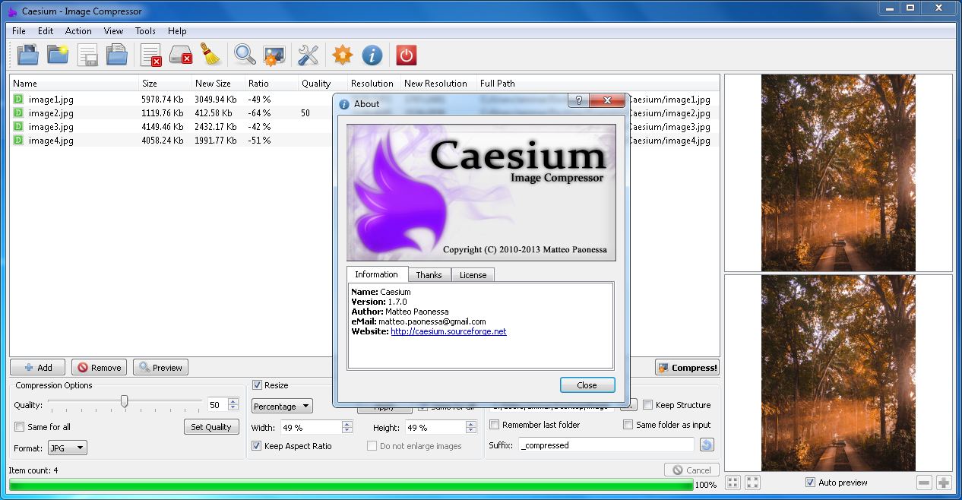The width and height of the screenshot is (962, 500).
Task: Open the Action menu
Action: (x=78, y=31)
